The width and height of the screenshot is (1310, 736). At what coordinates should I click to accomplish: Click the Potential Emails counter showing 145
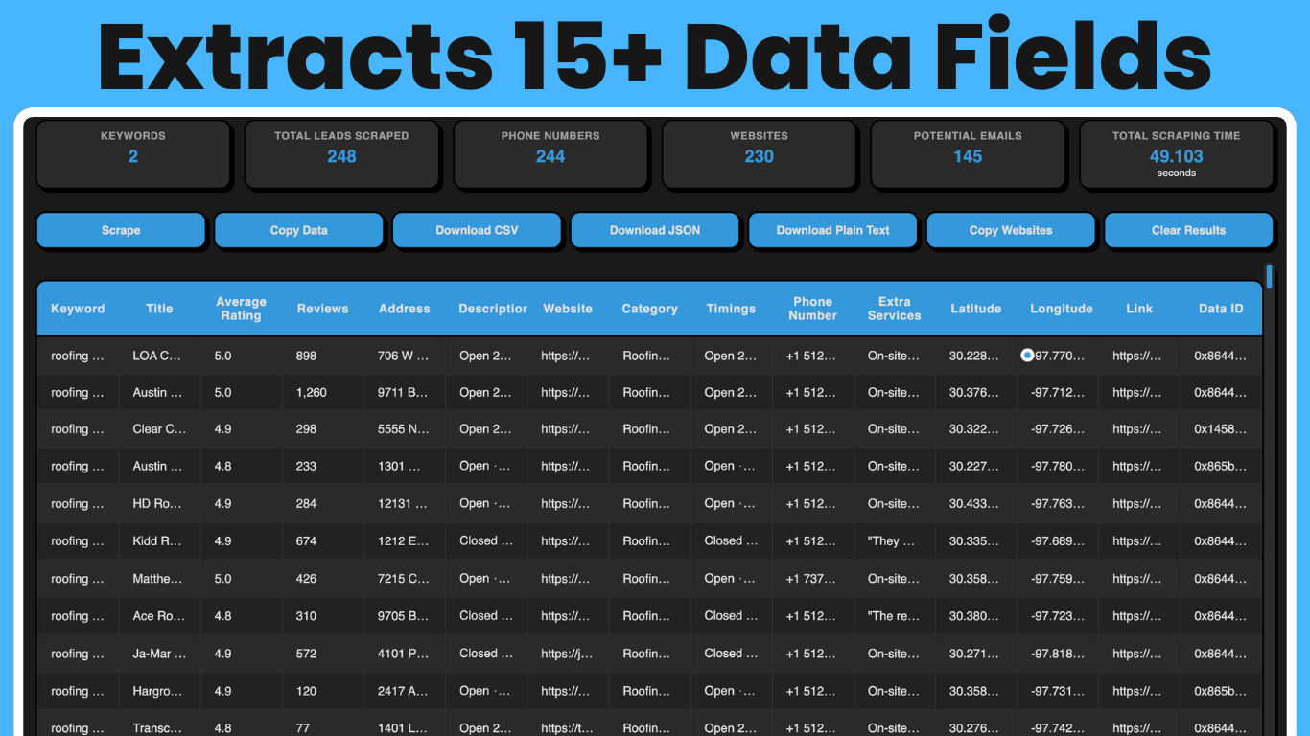click(968, 154)
